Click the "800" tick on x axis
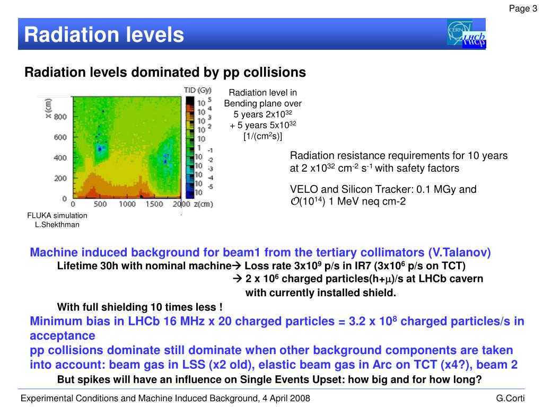 tap(60, 117)
